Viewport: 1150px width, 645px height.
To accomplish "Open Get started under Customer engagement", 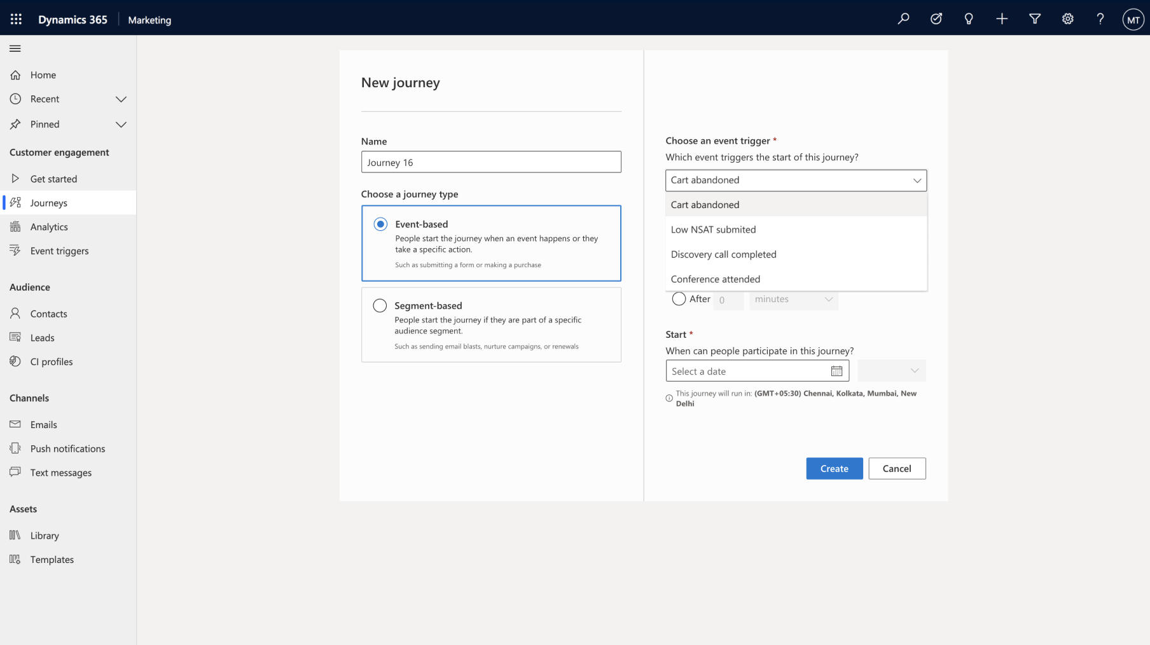I will (x=54, y=179).
